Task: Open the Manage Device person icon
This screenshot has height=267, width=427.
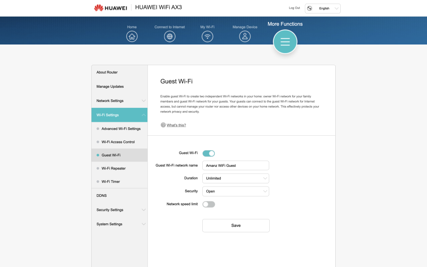Action: [245, 36]
